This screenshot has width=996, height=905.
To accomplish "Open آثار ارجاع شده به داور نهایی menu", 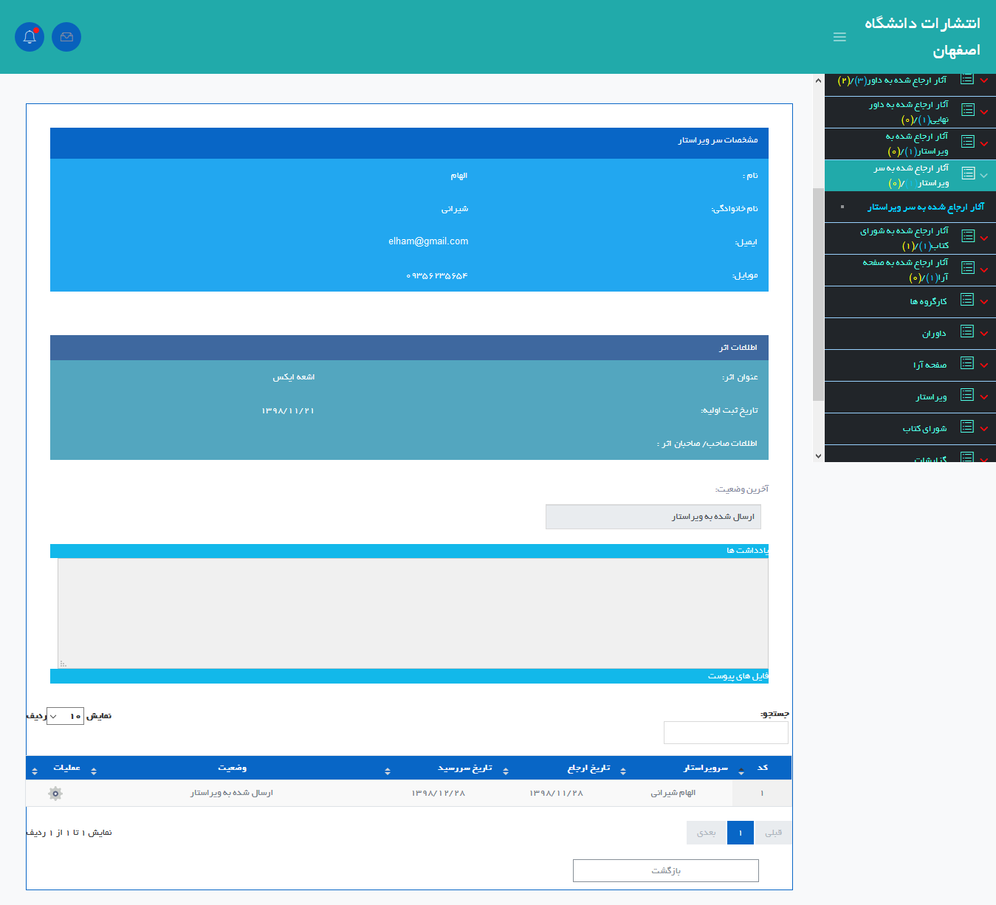I will point(909,112).
